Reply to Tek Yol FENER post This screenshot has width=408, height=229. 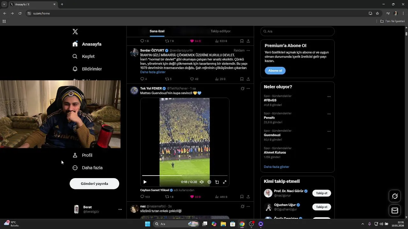click(145, 197)
